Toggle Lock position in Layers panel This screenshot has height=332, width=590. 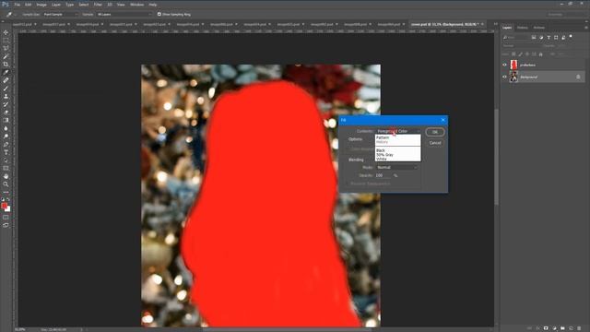click(x=527, y=54)
